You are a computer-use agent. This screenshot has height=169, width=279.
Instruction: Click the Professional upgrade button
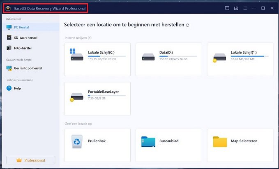31,160
